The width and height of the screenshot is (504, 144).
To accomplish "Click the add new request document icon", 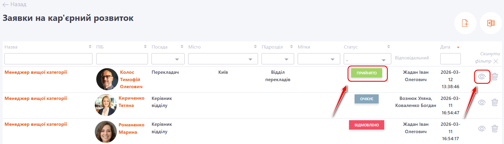I will tap(465, 23).
